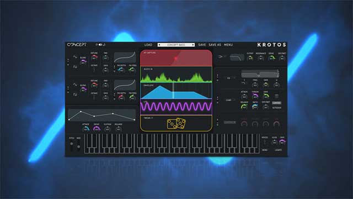
Task: Open the filter type display selector
Action: click(x=237, y=57)
